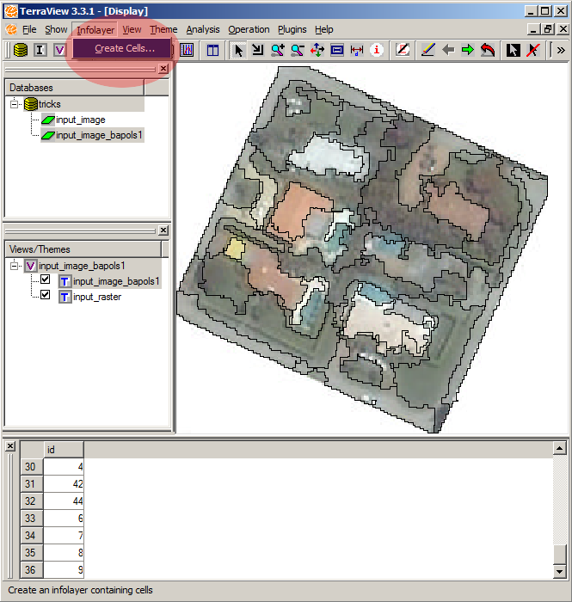Toggle the input_raster theme checkbox
The image size is (572, 602).
click(x=46, y=296)
